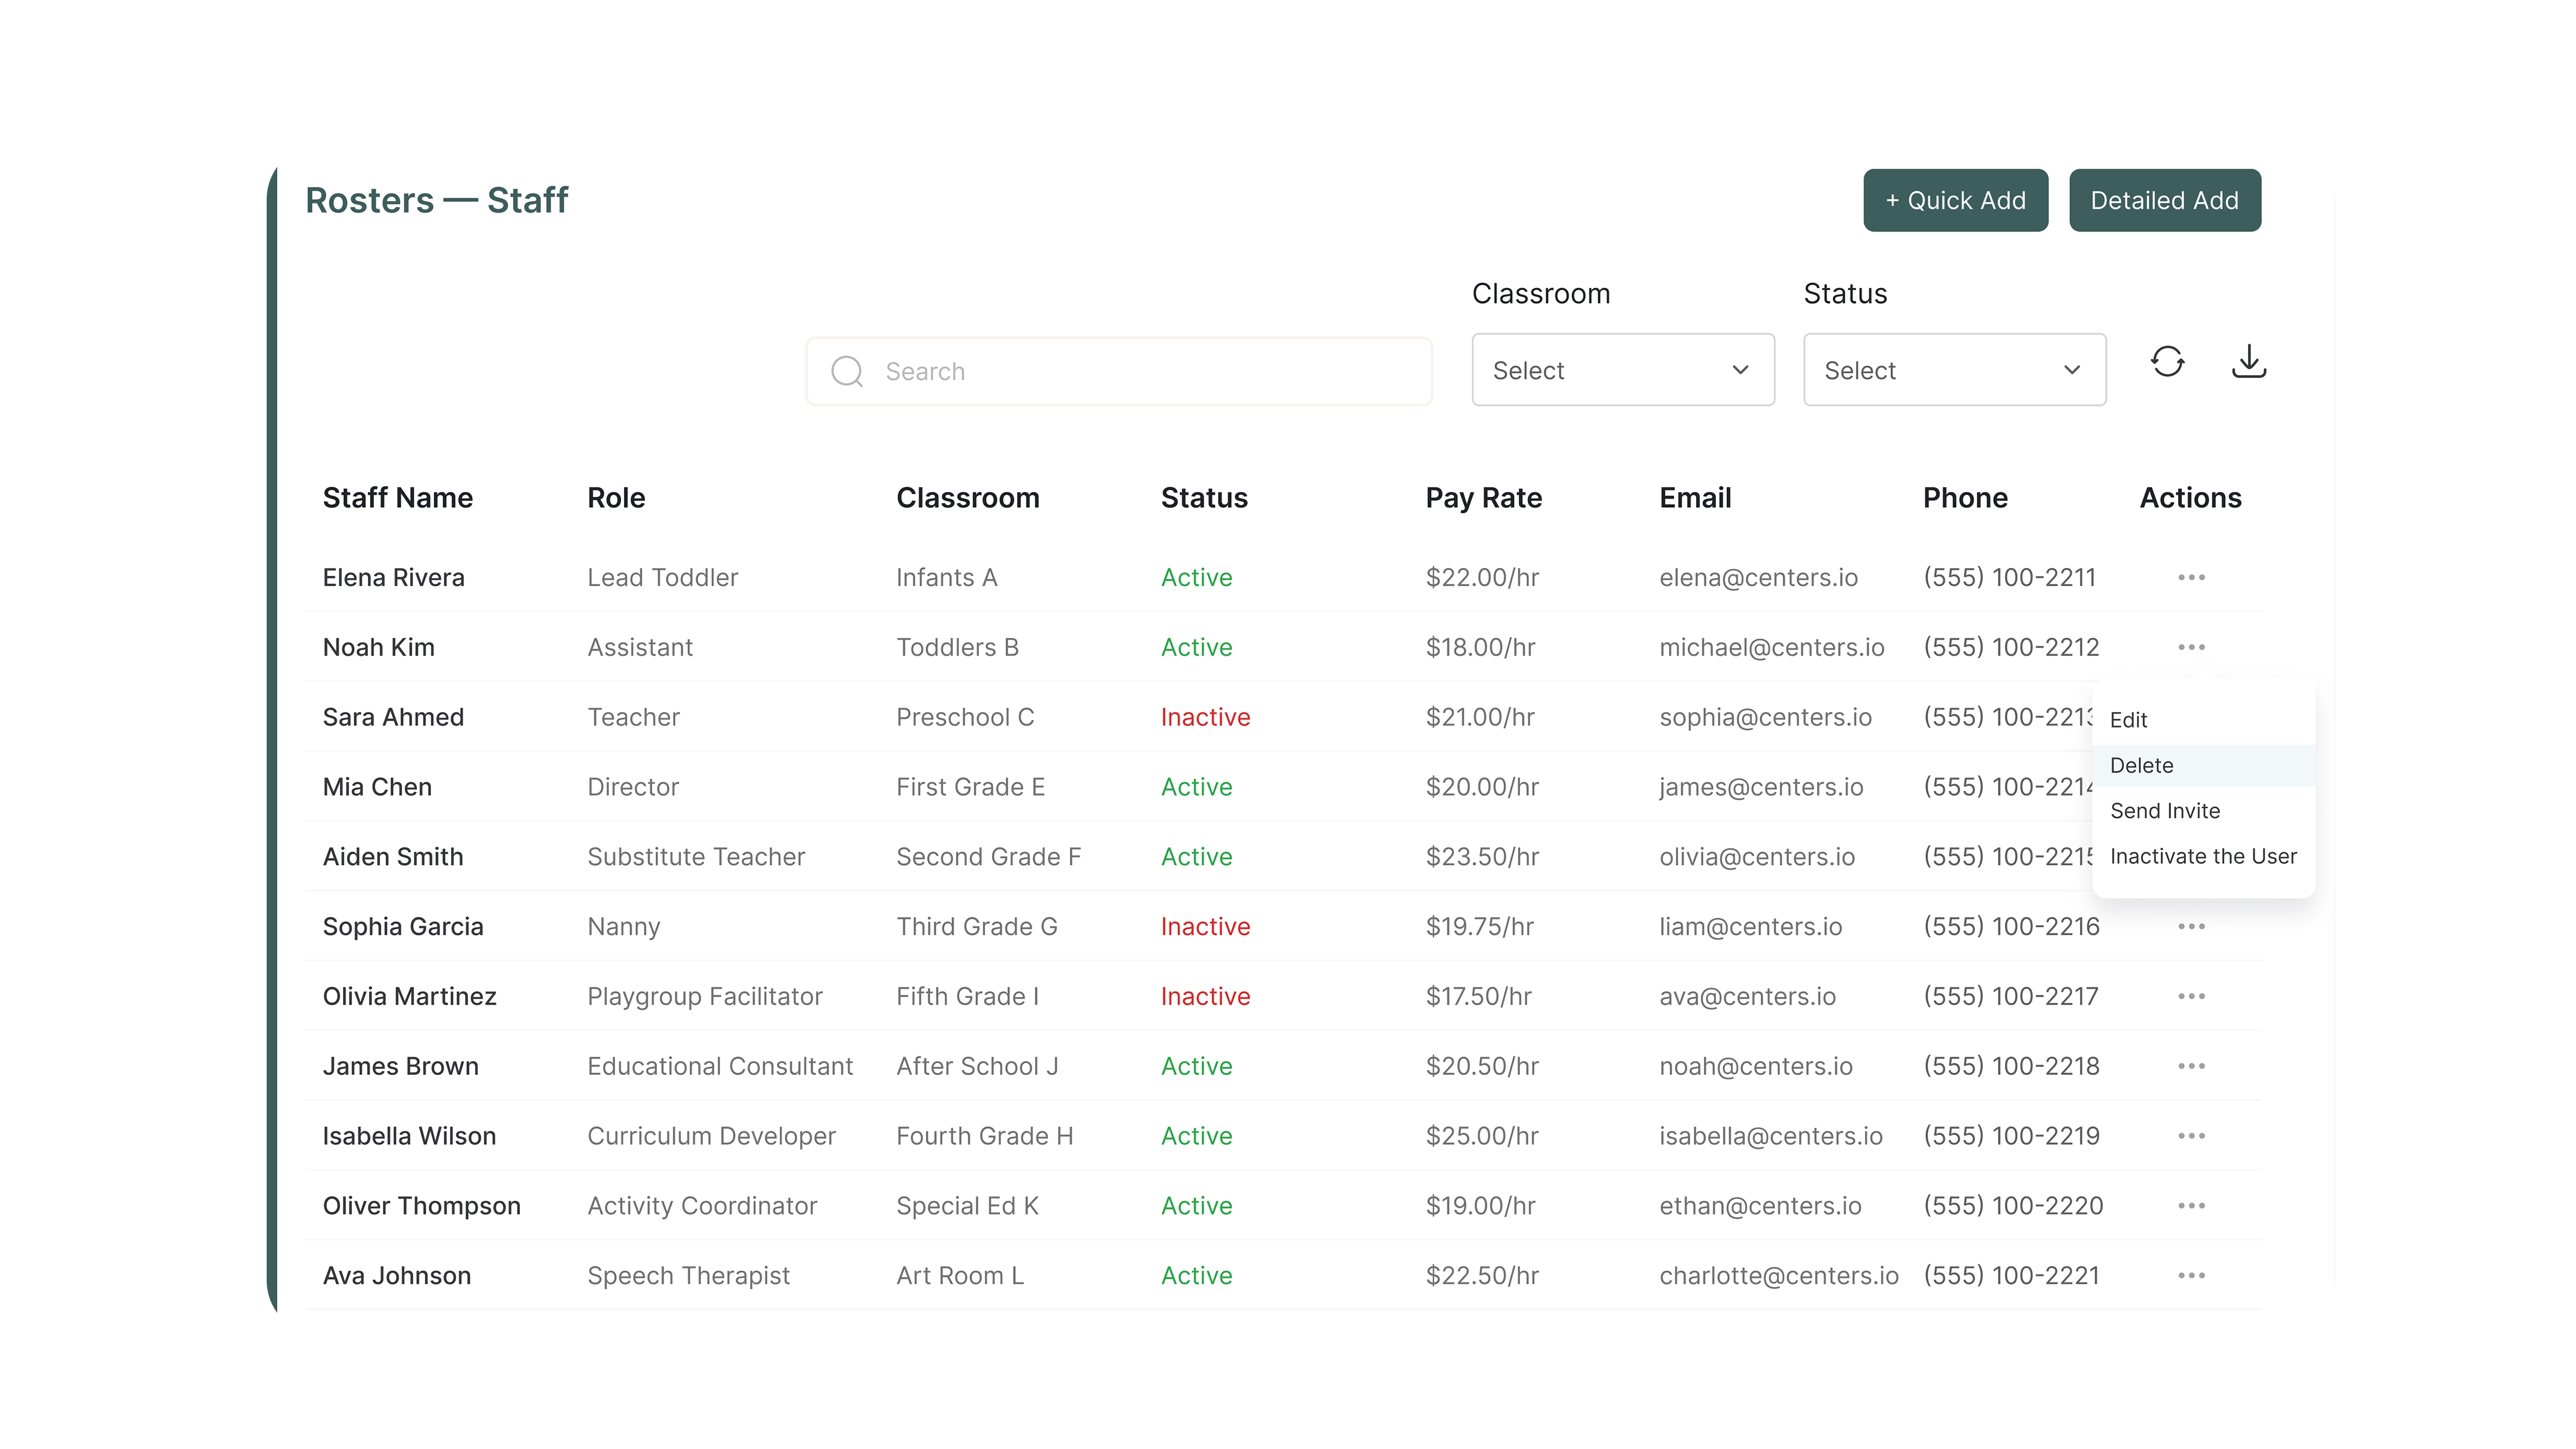Viewport: 2576px width, 1449px height.
Task: Click staff name Aiden Smith
Action: pos(393,858)
